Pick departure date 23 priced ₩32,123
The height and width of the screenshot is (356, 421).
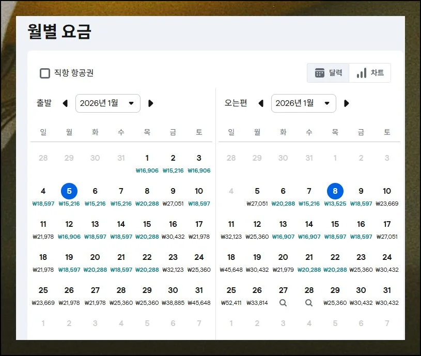click(173, 262)
